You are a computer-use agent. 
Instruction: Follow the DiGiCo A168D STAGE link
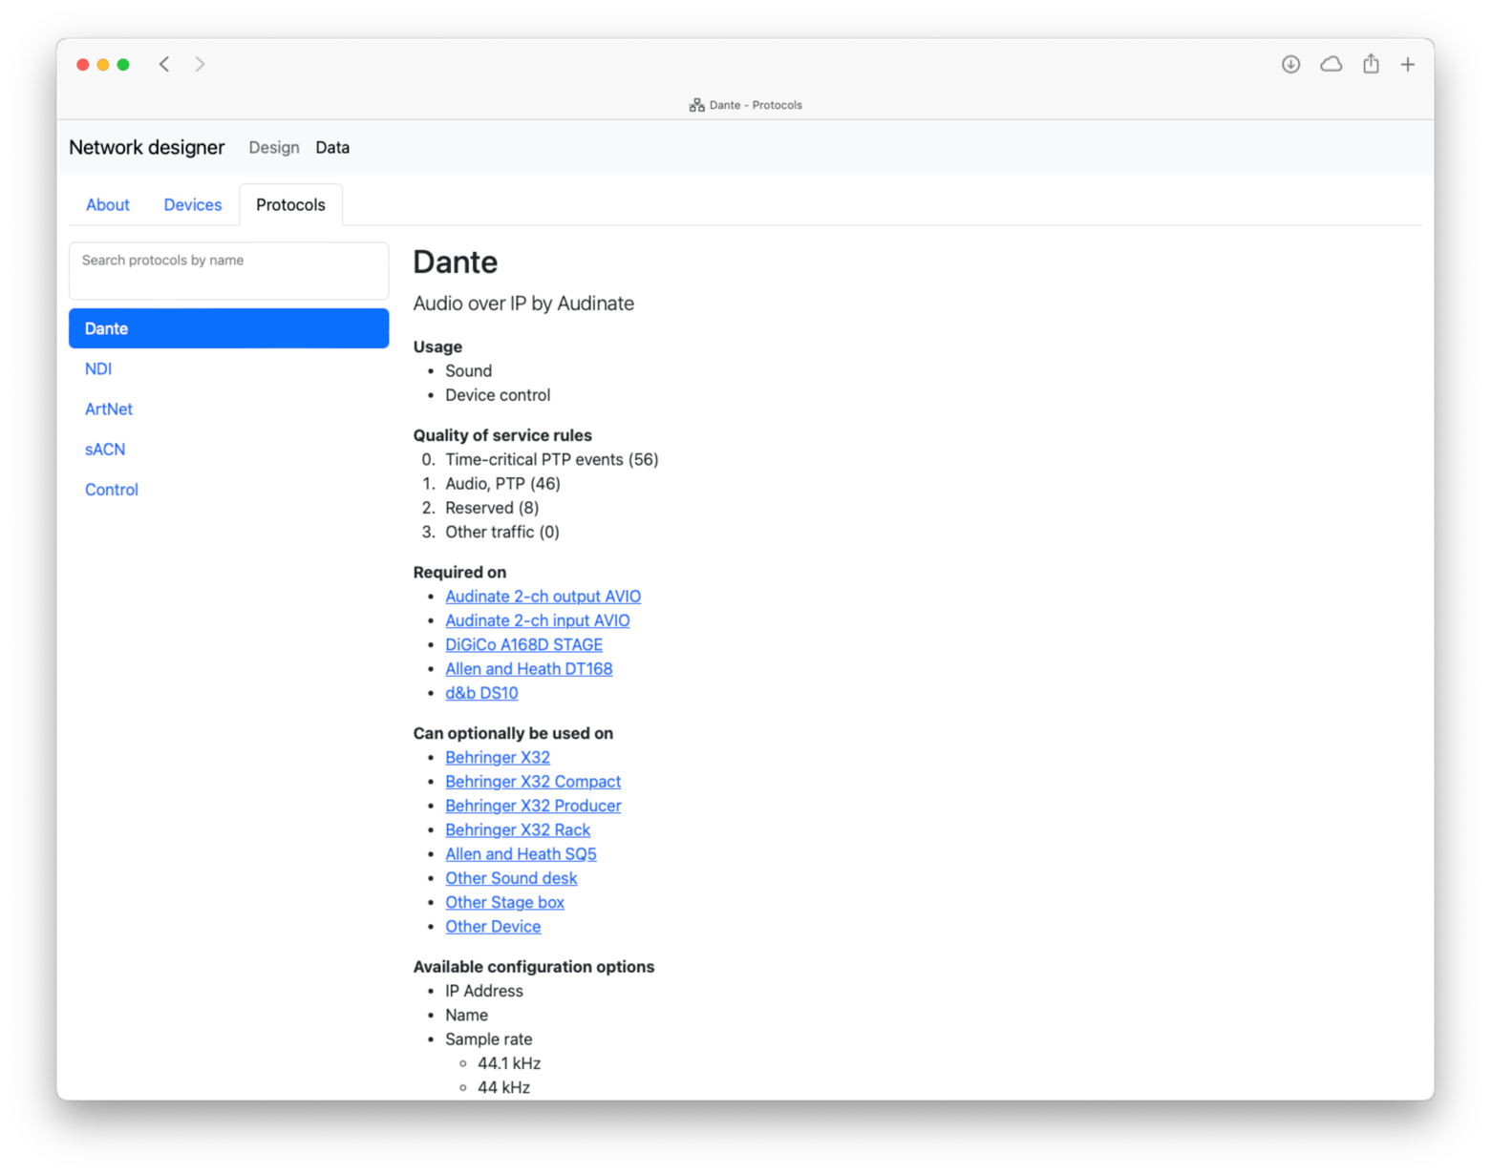pos(523,644)
